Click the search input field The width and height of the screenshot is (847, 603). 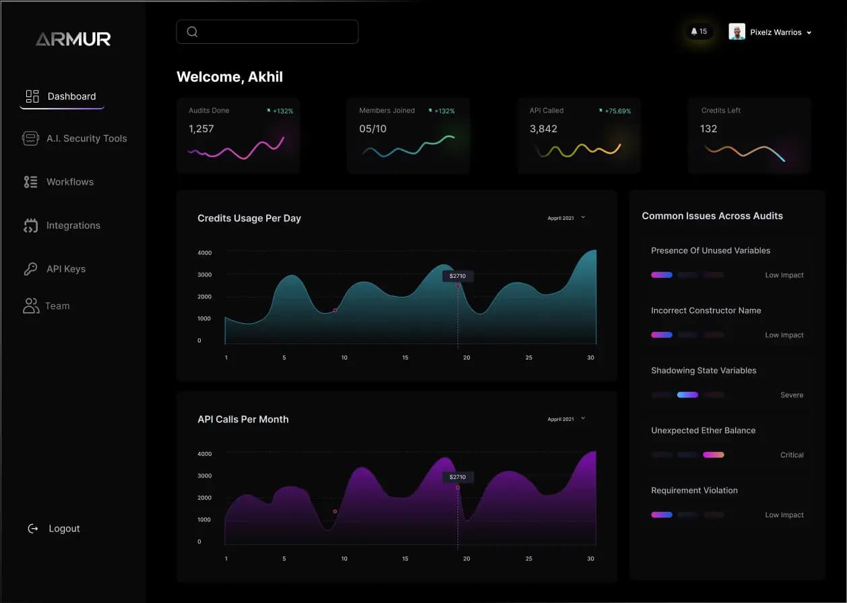point(268,32)
